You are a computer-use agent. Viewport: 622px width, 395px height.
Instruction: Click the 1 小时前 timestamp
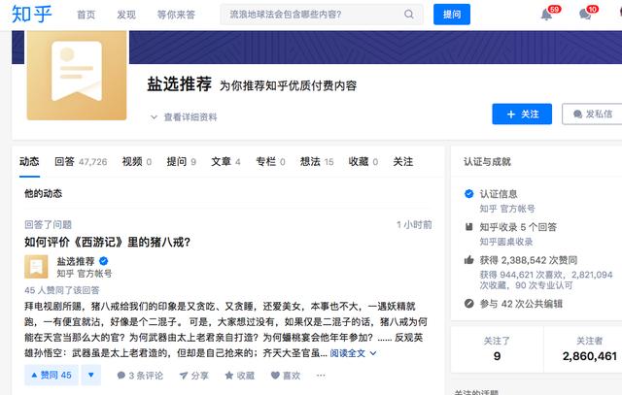pos(414,224)
